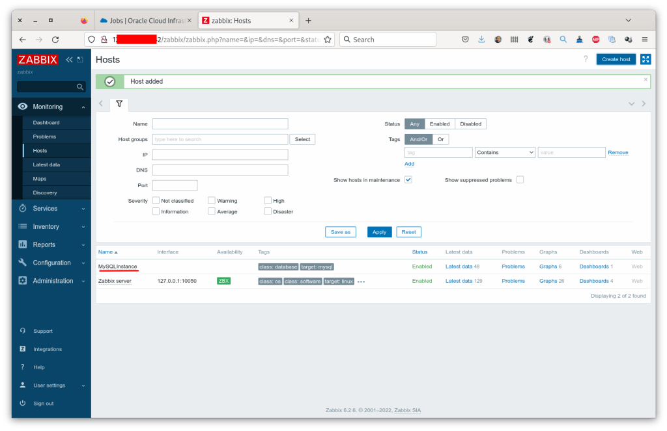Open the Dashboard menu item

pos(46,123)
